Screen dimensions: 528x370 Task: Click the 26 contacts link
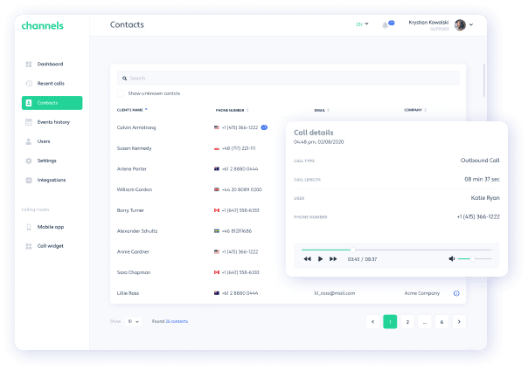(x=177, y=322)
